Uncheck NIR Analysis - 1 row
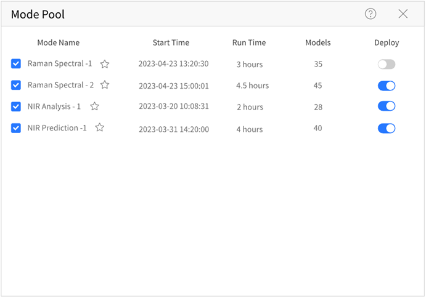The height and width of the screenshot is (298, 426). coord(16,107)
